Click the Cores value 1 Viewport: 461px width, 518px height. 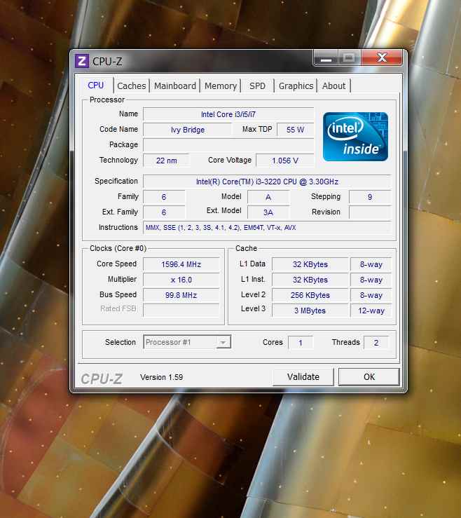[x=301, y=343]
